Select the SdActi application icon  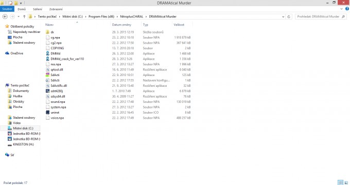[x=47, y=75]
